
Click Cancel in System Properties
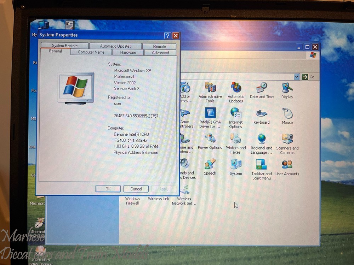coord(136,189)
